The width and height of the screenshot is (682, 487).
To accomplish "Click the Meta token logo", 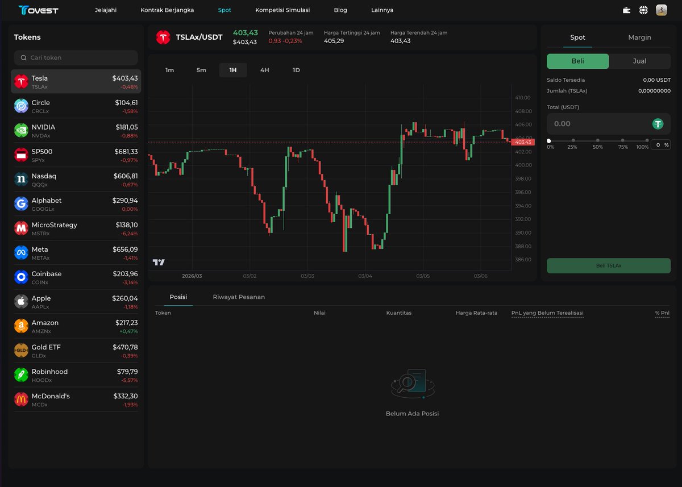I will pyautogui.click(x=21, y=253).
